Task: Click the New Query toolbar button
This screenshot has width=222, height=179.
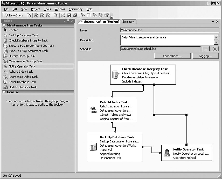Action: (14, 15)
